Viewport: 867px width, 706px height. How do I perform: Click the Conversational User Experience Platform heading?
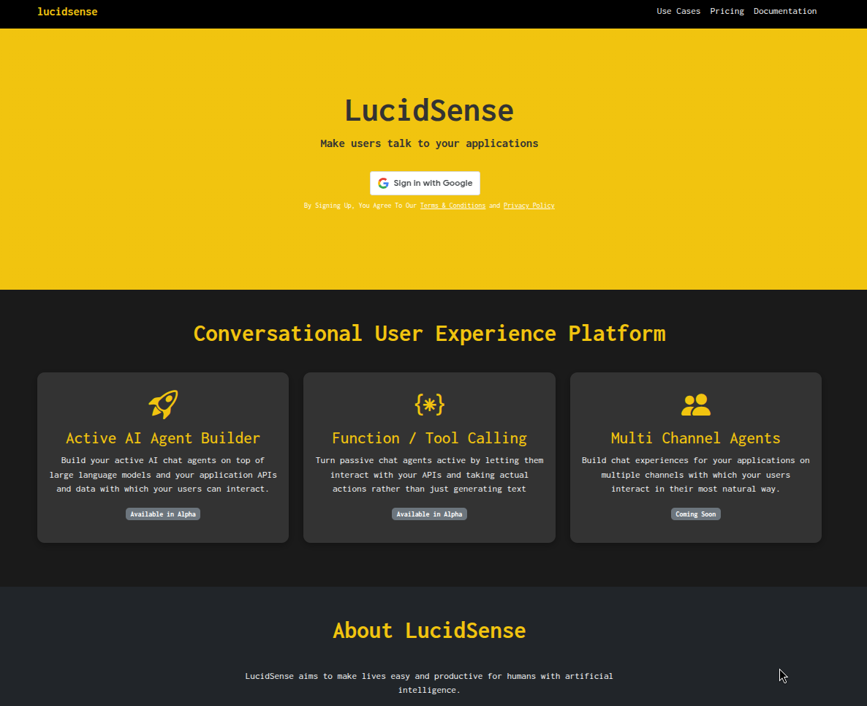(x=429, y=334)
